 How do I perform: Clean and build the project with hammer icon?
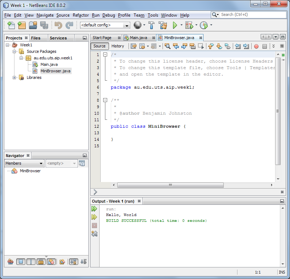pos(163,25)
